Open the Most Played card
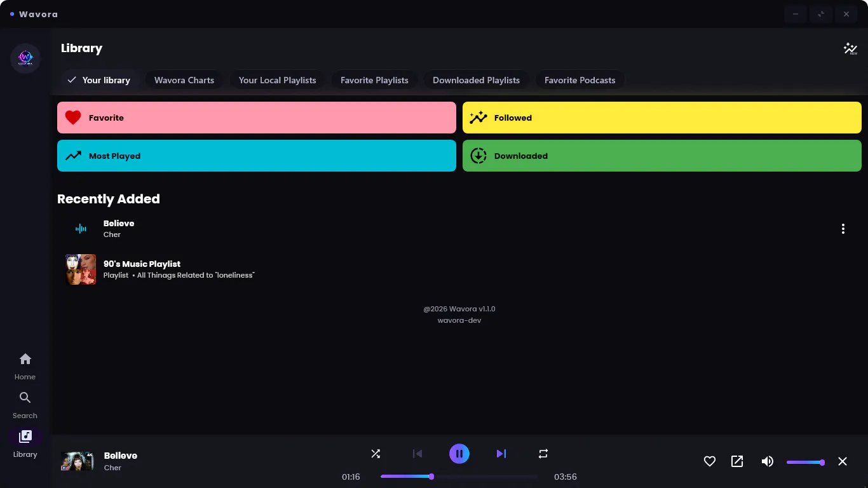This screenshot has width=868, height=488. click(257, 156)
